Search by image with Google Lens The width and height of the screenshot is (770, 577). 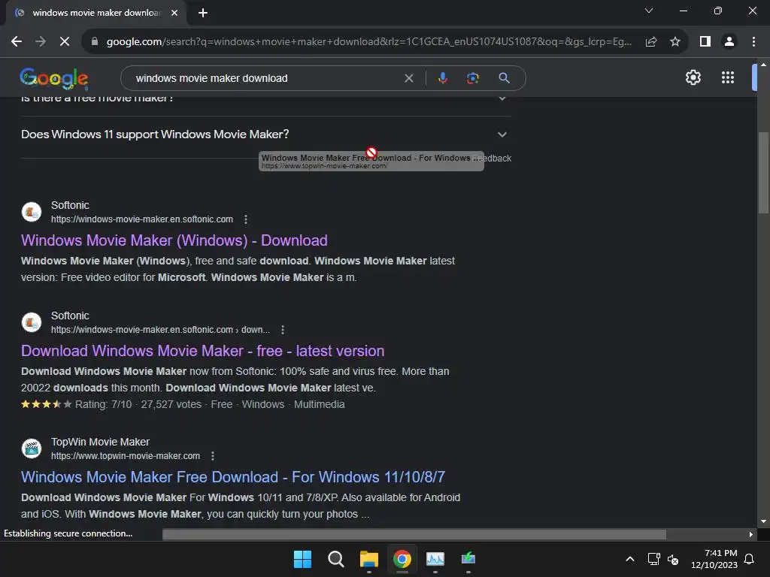[x=473, y=78]
